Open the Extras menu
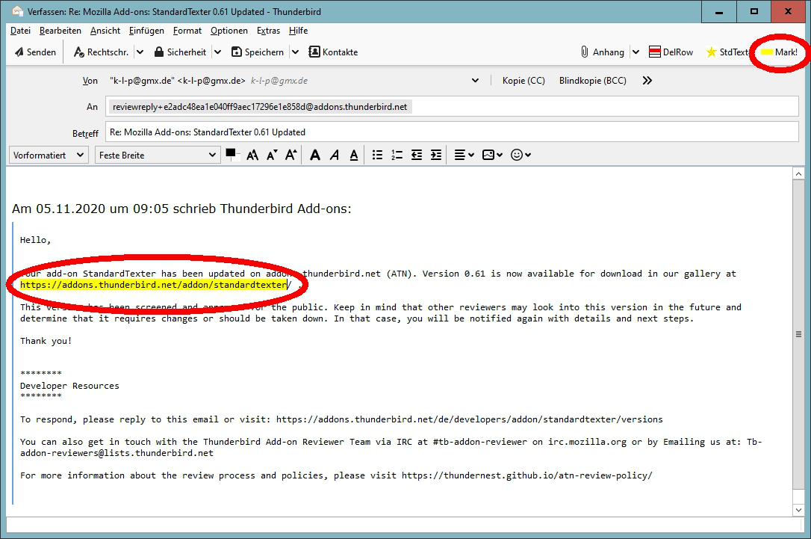This screenshot has height=539, width=811. [x=268, y=31]
